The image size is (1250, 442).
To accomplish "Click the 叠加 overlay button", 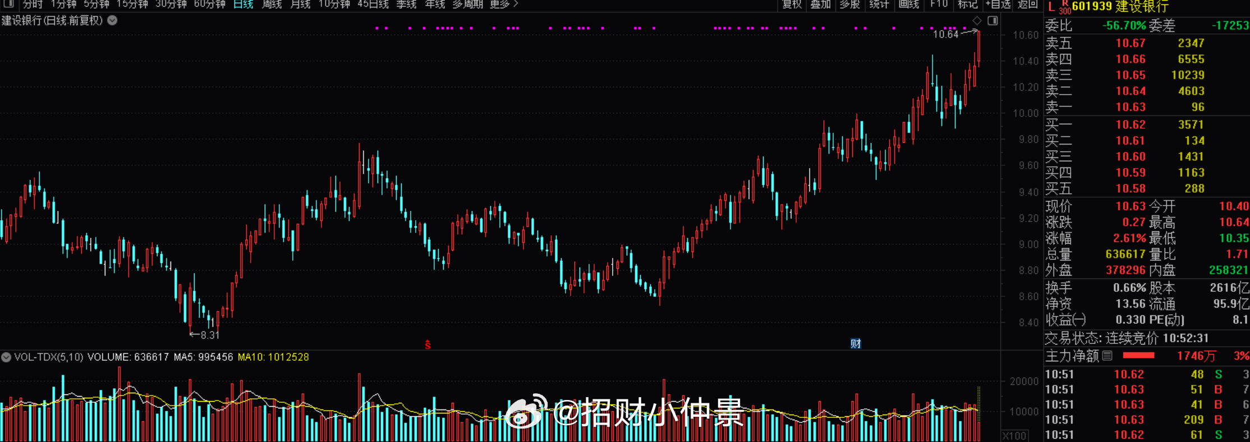I will tap(820, 4).
